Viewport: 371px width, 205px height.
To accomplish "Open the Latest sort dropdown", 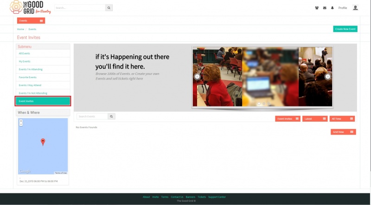I will tap(315, 119).
